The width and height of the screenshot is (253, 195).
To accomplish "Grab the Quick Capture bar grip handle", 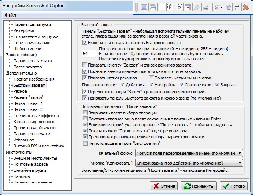I will point(136,7).
